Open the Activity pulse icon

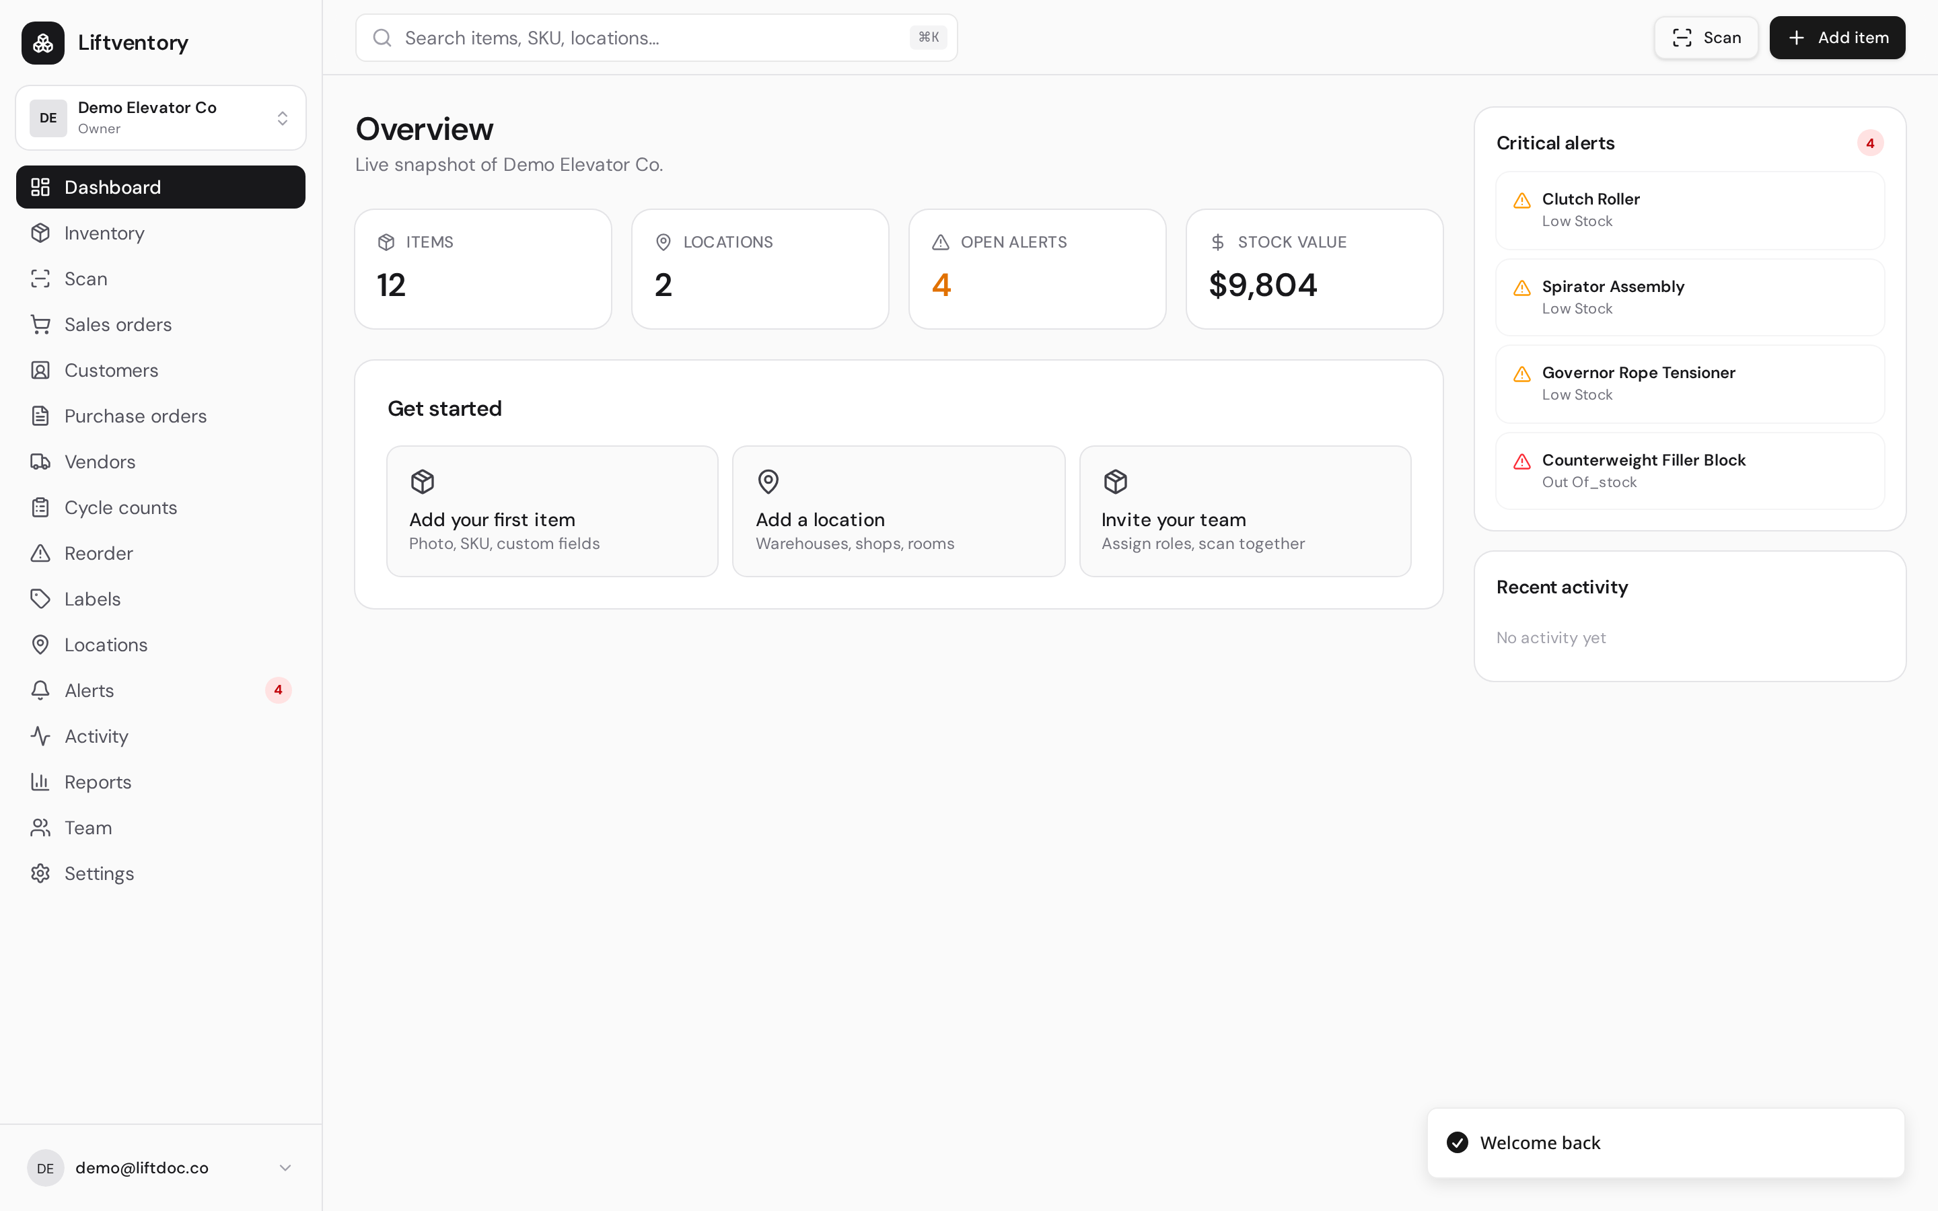40,735
